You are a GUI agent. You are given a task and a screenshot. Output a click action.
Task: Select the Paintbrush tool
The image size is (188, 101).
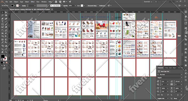pos(6,24)
